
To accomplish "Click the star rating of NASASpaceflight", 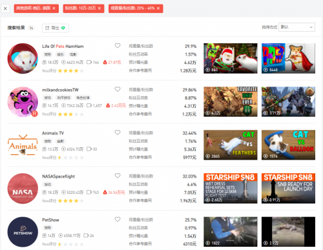I will pos(70,201).
